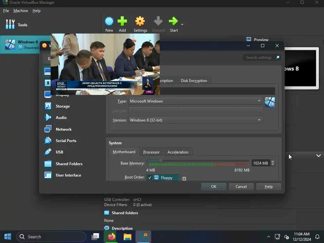Click the Display settings monitor icon

[x=48, y=94]
